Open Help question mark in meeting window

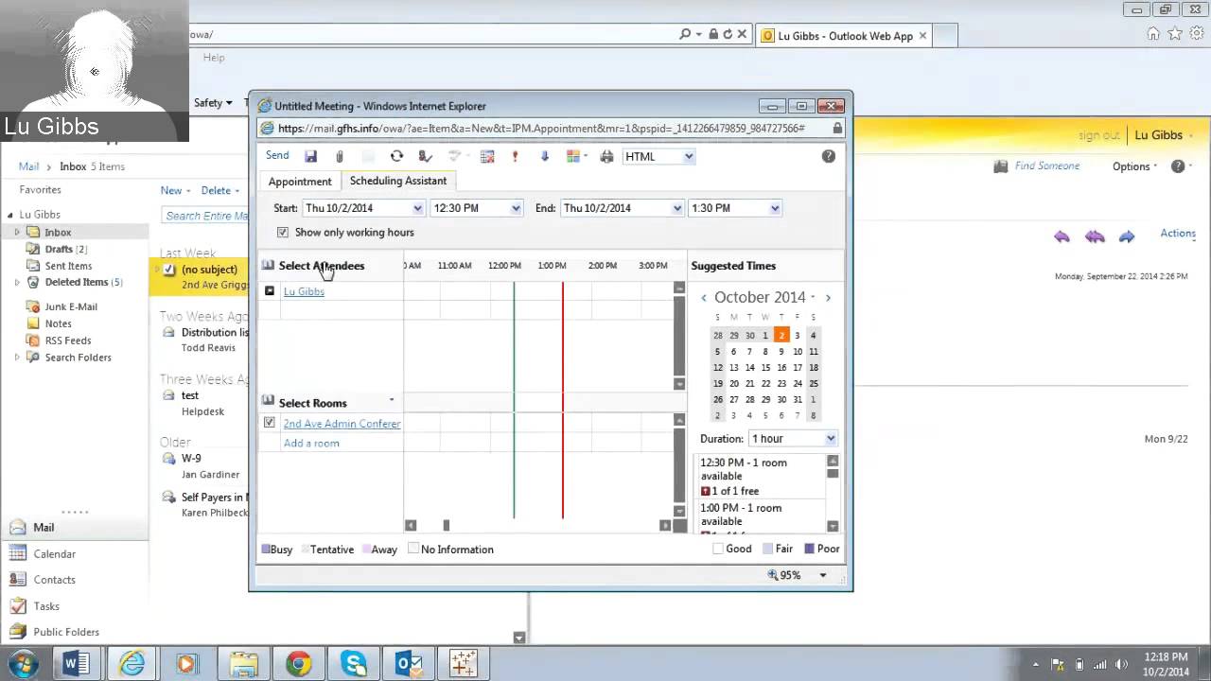coord(829,156)
